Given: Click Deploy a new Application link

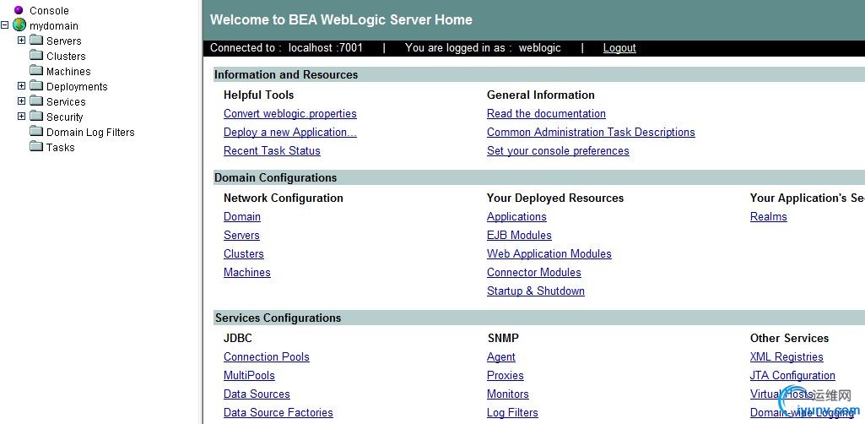Looking at the screenshot, I should (289, 133).
